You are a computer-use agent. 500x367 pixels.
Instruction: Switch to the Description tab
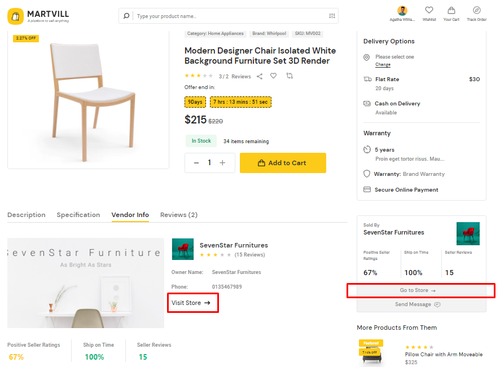[x=27, y=215]
